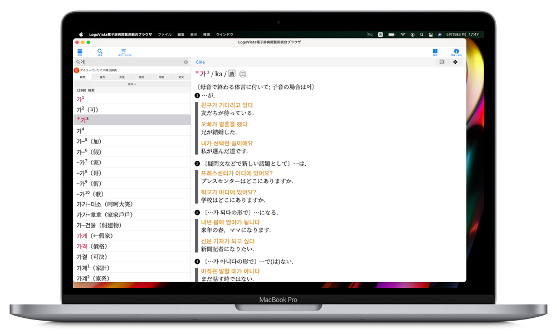This screenshot has height=334, width=557.
Task: Select the 가격（價格） entry
Action: pos(132,247)
